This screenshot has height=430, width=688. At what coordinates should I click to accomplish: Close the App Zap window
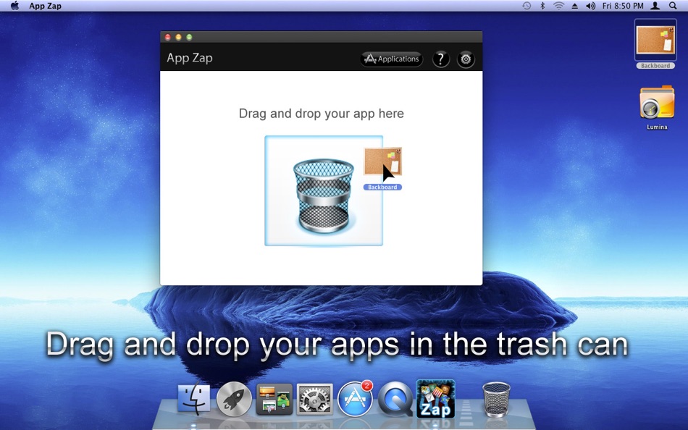point(167,38)
